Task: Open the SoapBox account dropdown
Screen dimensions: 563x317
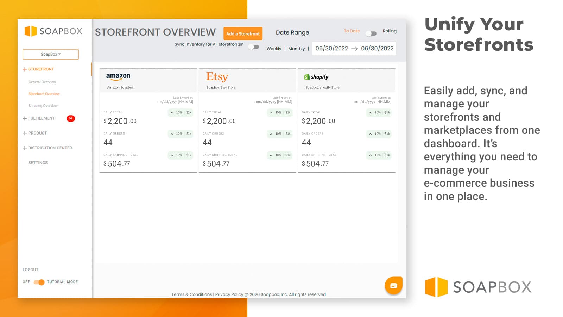Action: pyautogui.click(x=51, y=54)
